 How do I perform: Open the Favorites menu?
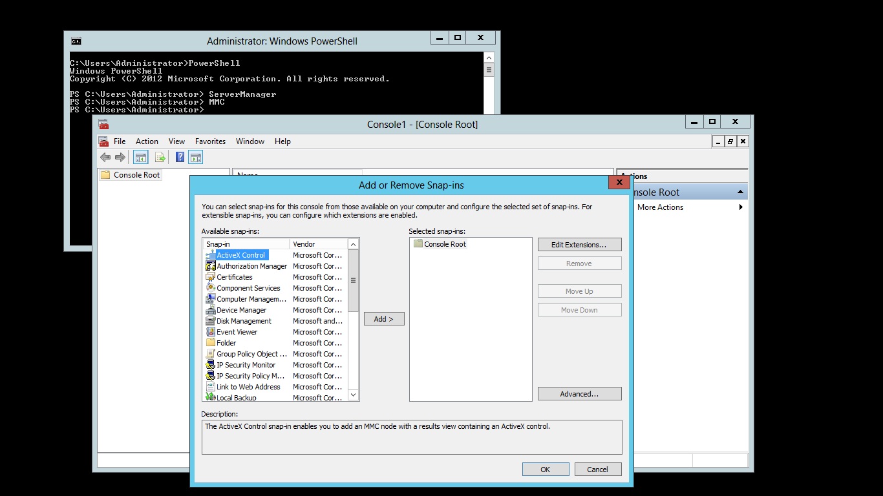(x=210, y=141)
